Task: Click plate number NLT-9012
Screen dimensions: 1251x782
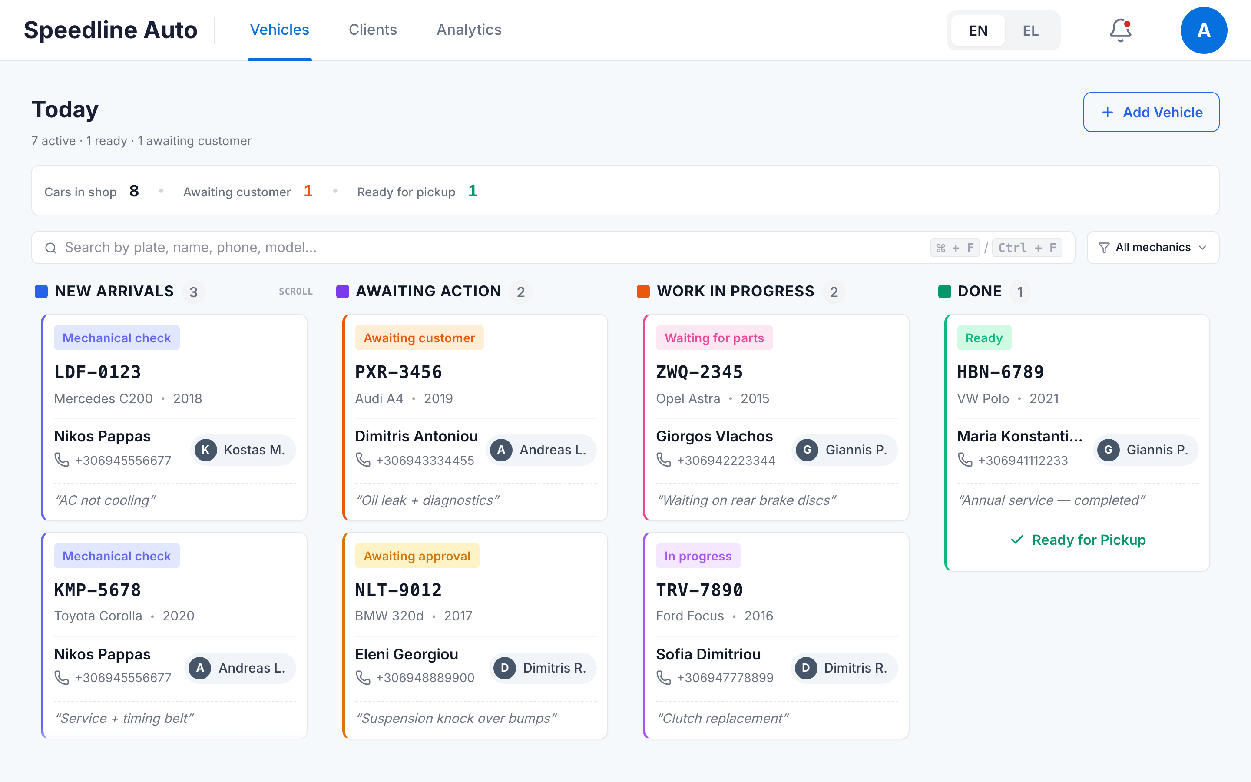Action: point(399,590)
